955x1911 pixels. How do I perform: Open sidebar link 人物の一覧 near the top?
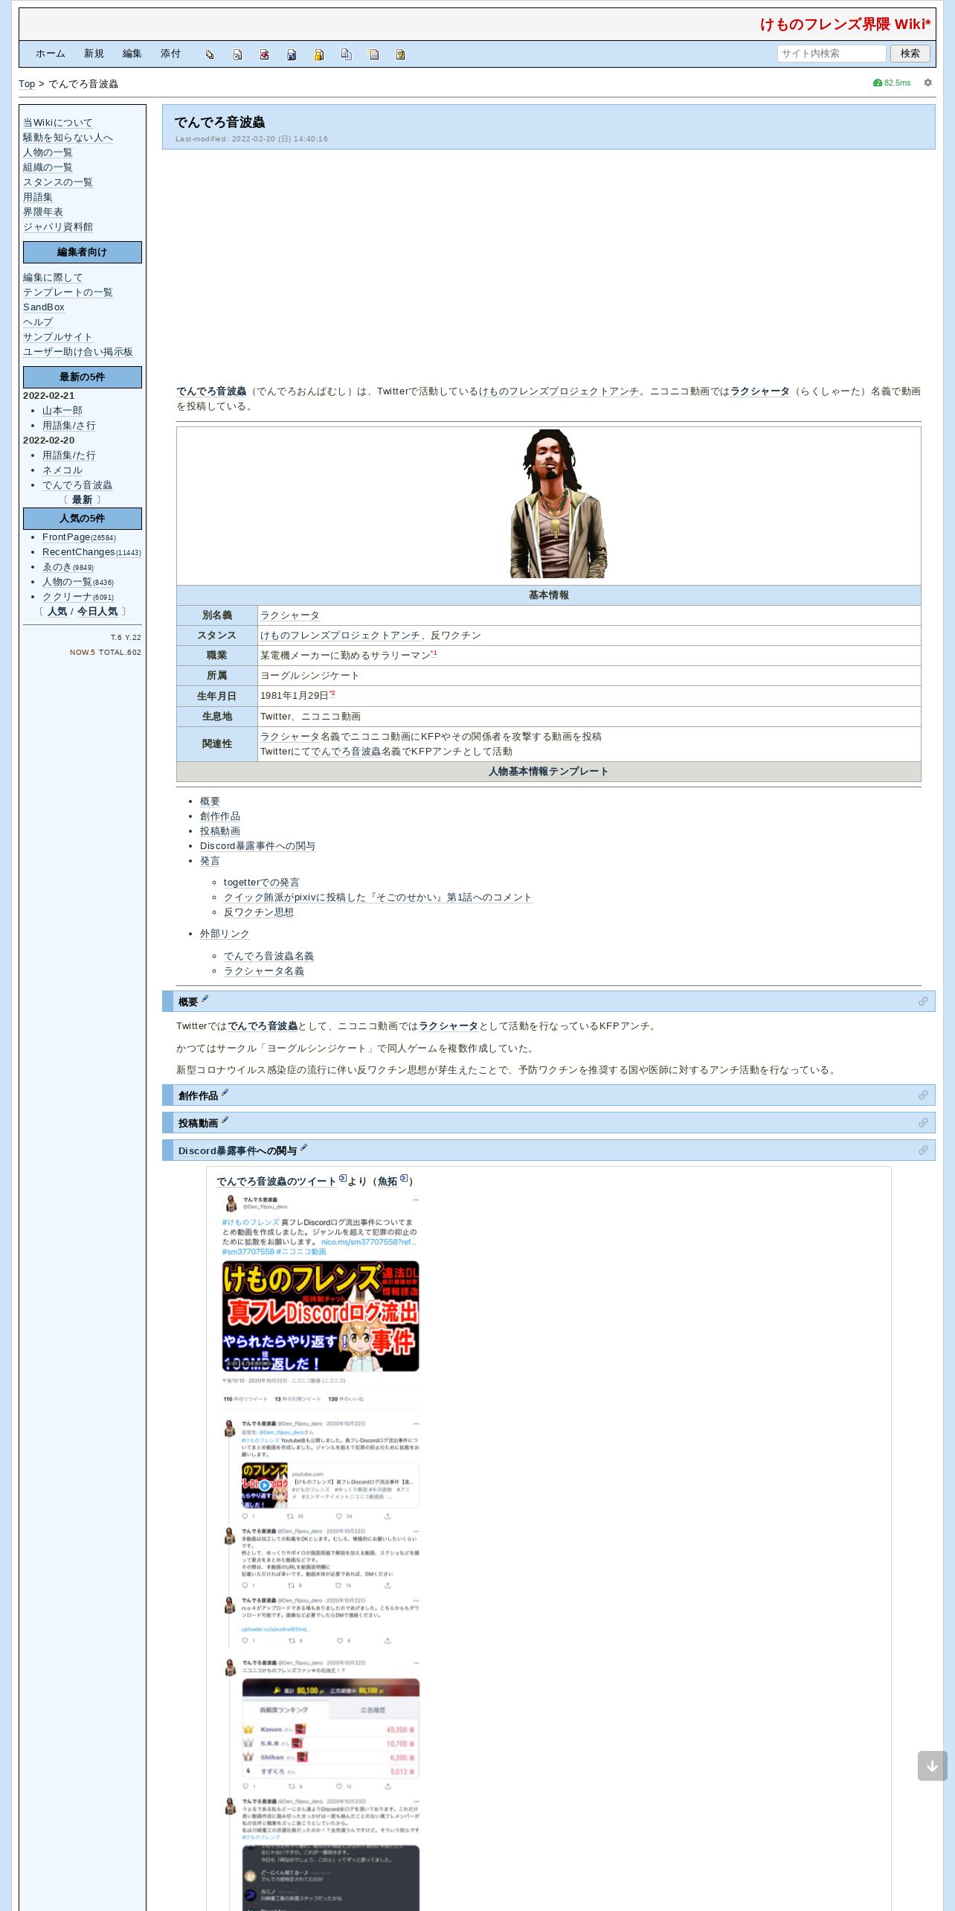48,153
